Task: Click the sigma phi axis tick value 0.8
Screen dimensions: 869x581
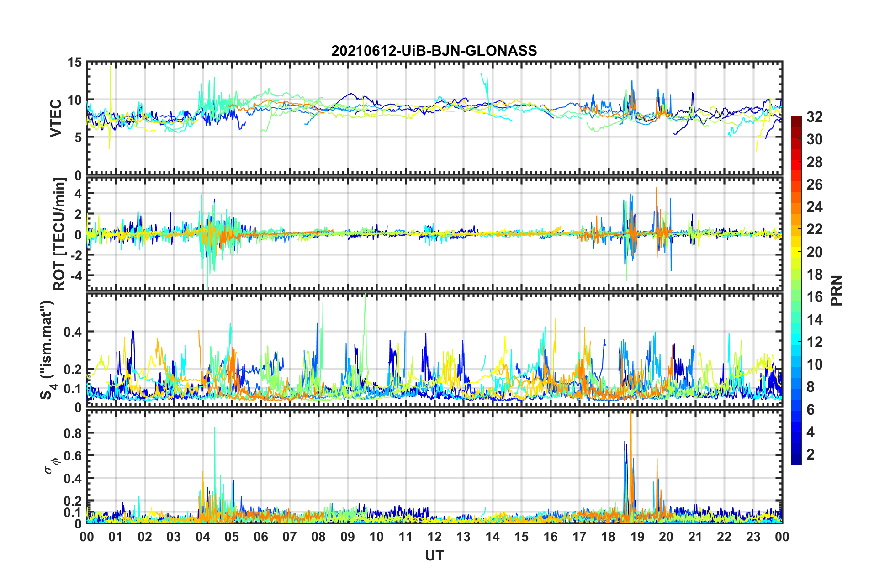Action: click(73, 433)
